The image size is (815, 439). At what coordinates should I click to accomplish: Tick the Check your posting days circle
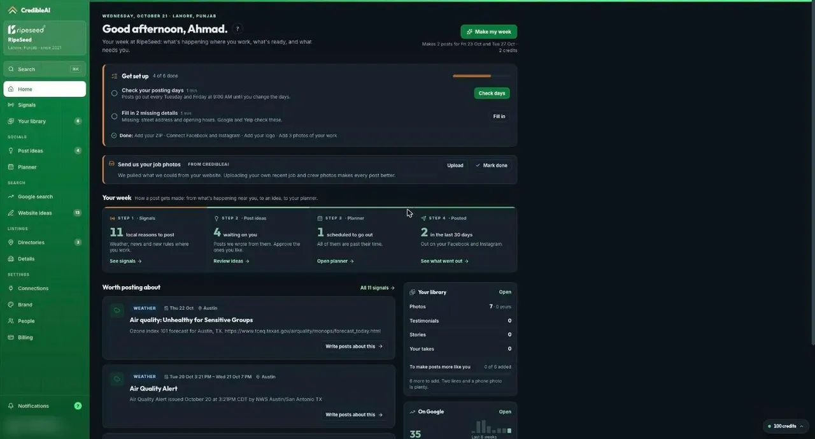pyautogui.click(x=115, y=93)
